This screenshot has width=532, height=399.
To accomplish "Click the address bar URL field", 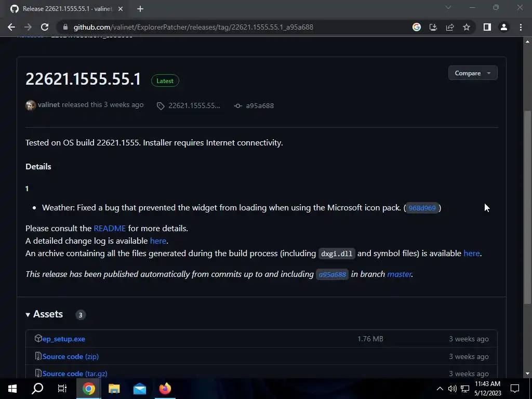I will (193, 27).
